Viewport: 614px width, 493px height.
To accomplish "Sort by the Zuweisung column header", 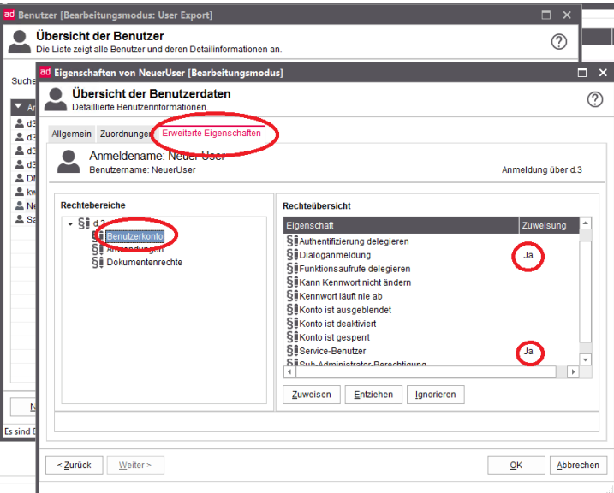I will pyautogui.click(x=544, y=225).
